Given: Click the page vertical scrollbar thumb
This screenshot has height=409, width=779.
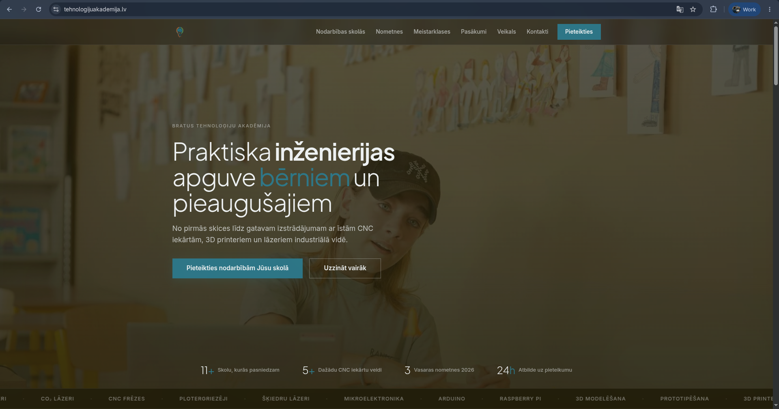Looking at the screenshot, I should 776,56.
